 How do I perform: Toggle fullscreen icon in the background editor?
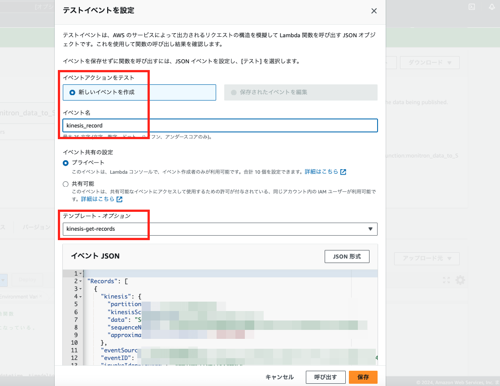pos(447,280)
